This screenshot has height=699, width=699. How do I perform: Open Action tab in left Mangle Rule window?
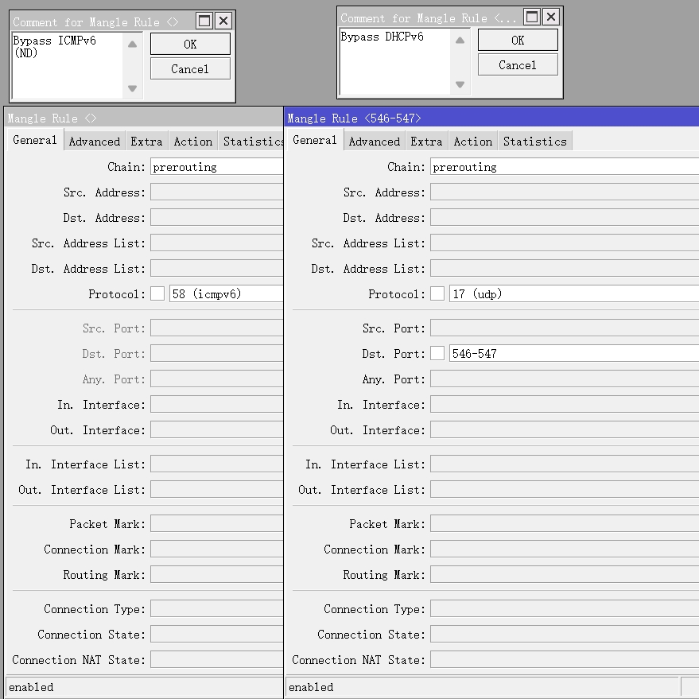pos(193,142)
